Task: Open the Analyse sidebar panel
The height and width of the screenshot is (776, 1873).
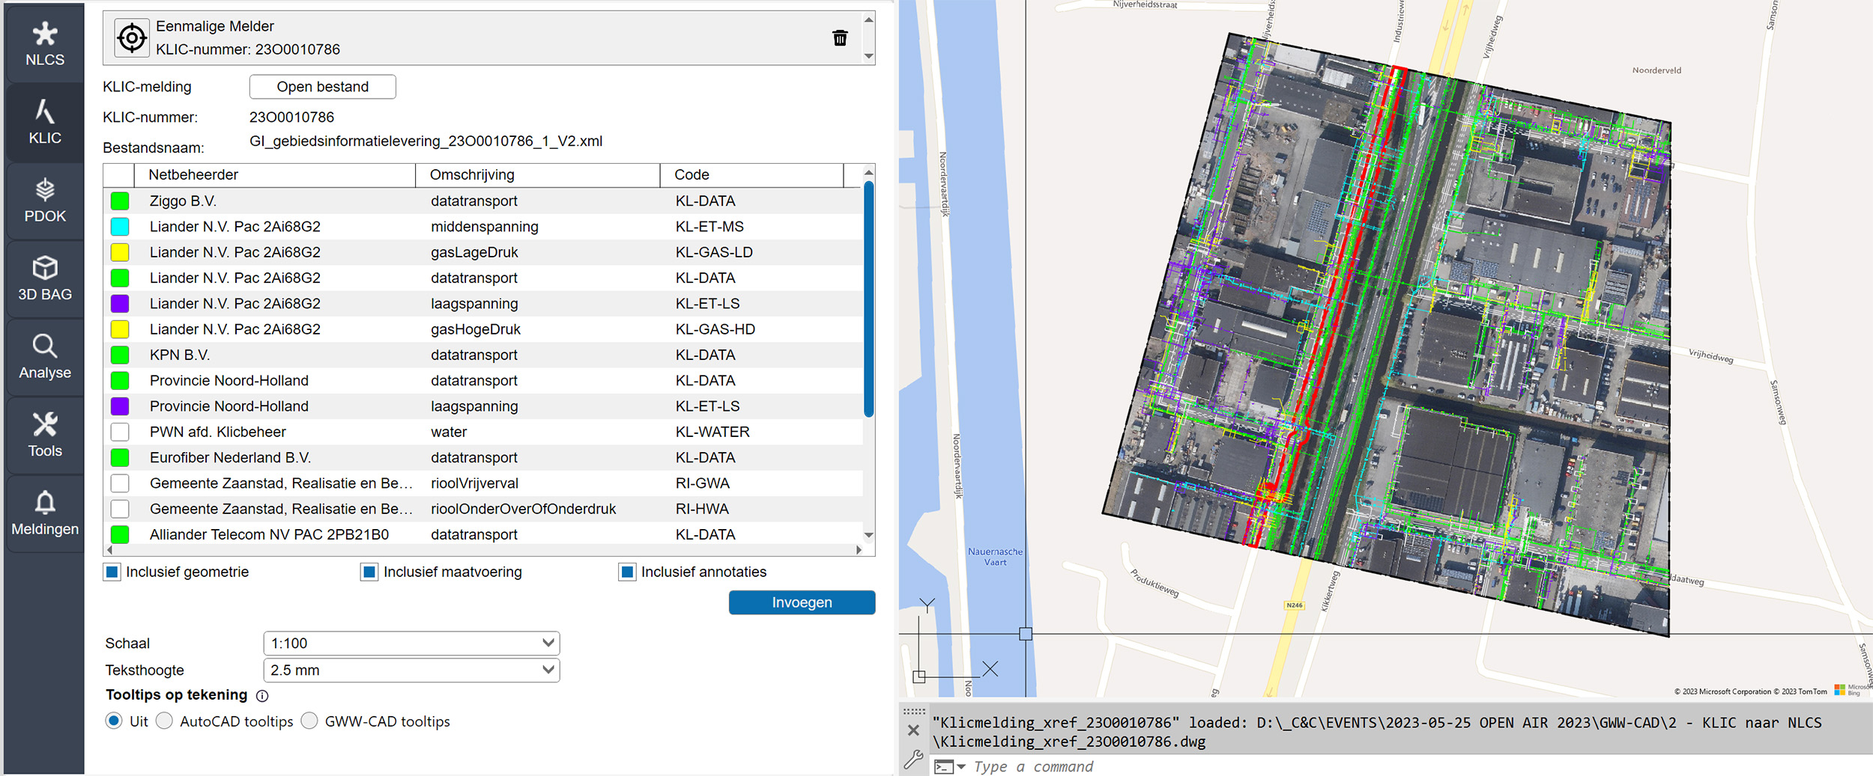Action: point(44,357)
